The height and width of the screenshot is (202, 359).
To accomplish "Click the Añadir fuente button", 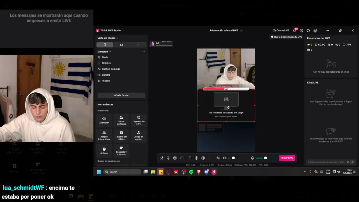I will click(121, 95).
